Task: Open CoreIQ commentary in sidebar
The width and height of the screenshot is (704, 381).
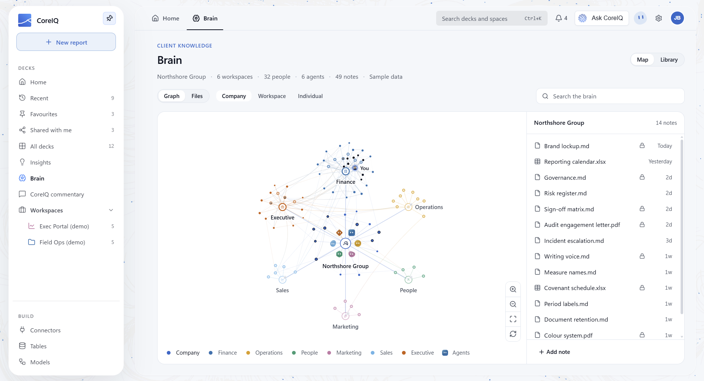Action: tap(66, 194)
